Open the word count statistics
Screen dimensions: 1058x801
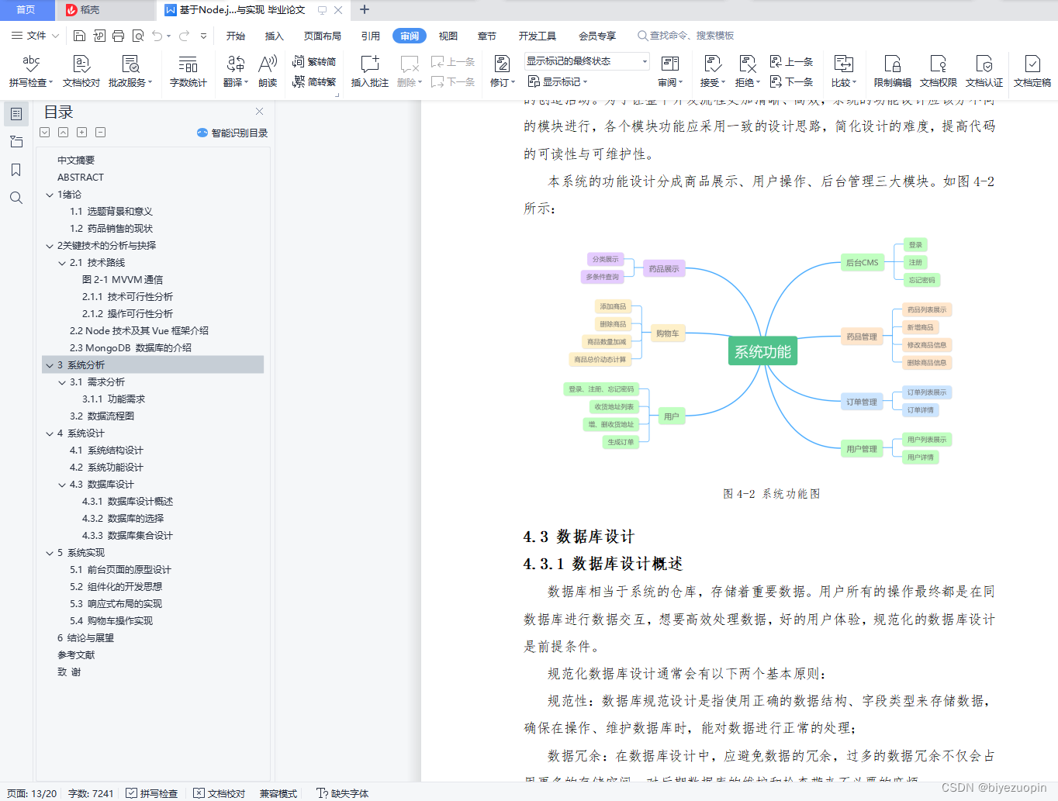[x=188, y=71]
